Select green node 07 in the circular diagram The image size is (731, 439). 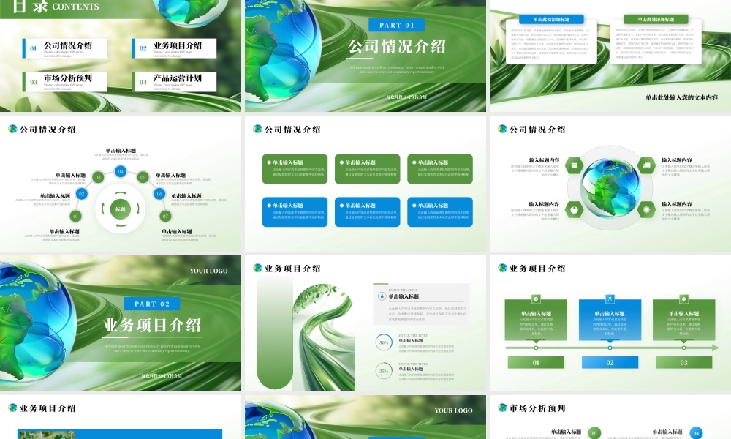pyautogui.click(x=165, y=216)
